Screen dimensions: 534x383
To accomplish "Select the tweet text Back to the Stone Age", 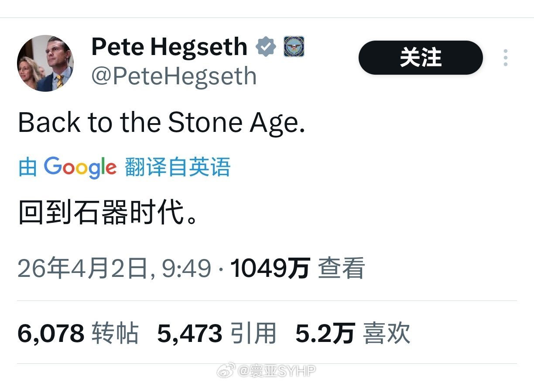I will click(x=161, y=123).
